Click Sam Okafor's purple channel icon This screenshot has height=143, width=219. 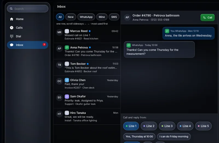click(x=67, y=96)
